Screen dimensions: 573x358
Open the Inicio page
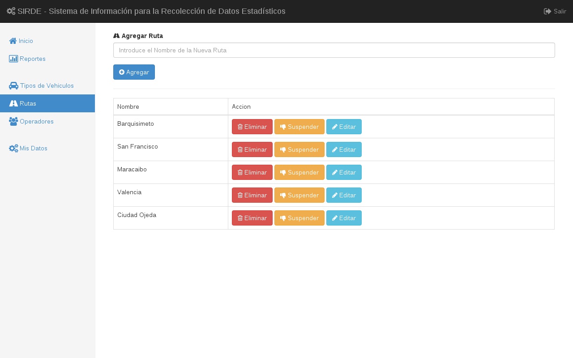point(47,41)
